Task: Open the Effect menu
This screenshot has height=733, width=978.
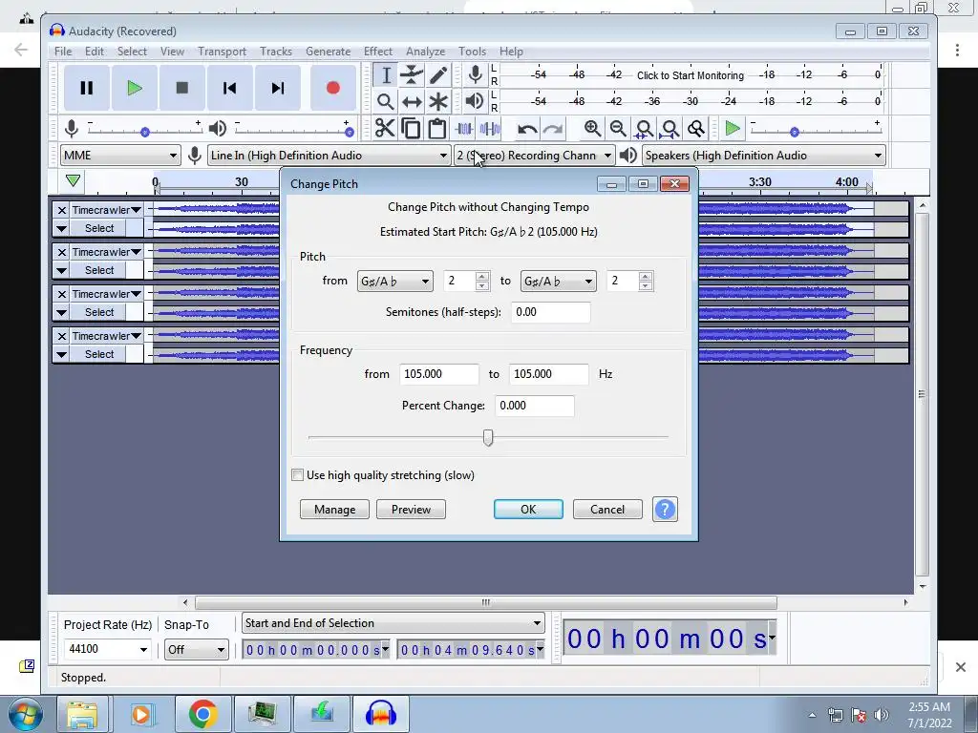Action: tap(378, 52)
